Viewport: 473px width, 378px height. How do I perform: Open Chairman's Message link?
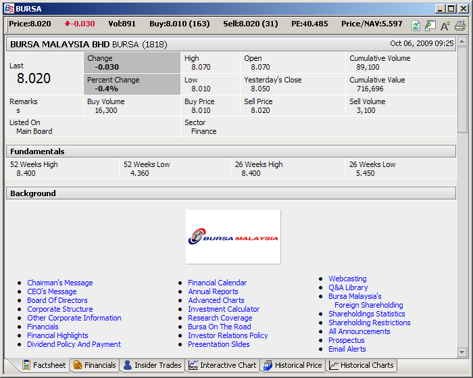(60, 283)
